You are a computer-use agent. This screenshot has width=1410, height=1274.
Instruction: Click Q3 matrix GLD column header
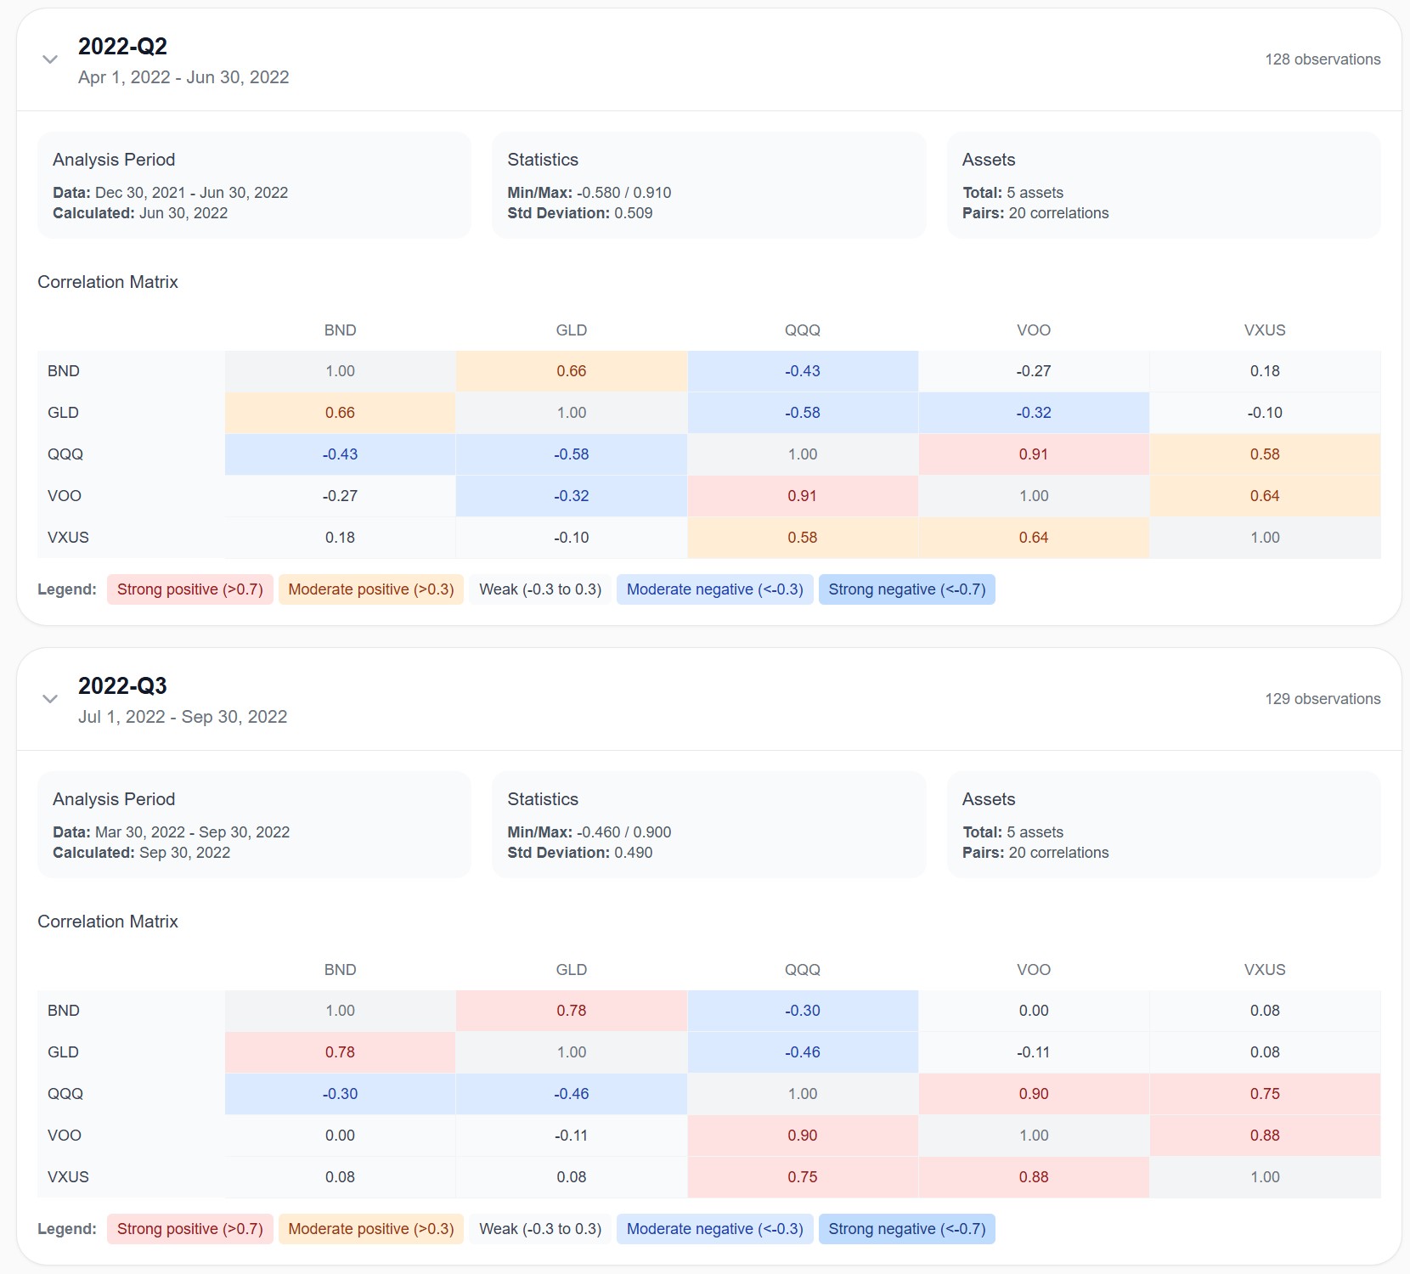(x=572, y=970)
